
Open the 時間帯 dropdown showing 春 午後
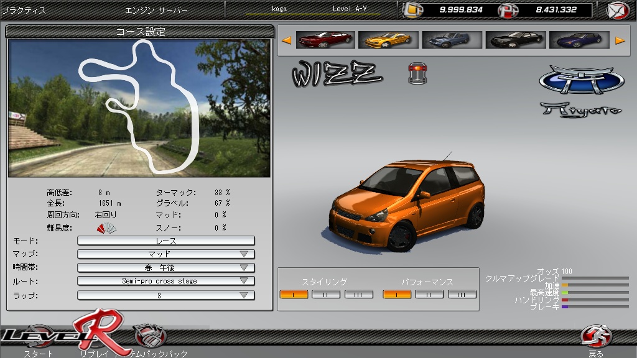click(166, 268)
